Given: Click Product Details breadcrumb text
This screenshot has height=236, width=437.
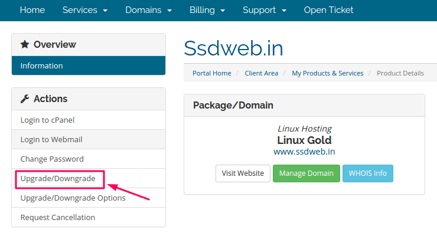Looking at the screenshot, I should (400, 73).
